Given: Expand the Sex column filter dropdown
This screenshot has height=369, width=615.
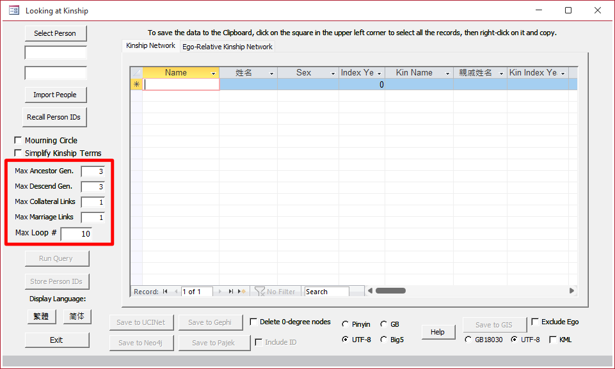Looking at the screenshot, I should 333,74.
